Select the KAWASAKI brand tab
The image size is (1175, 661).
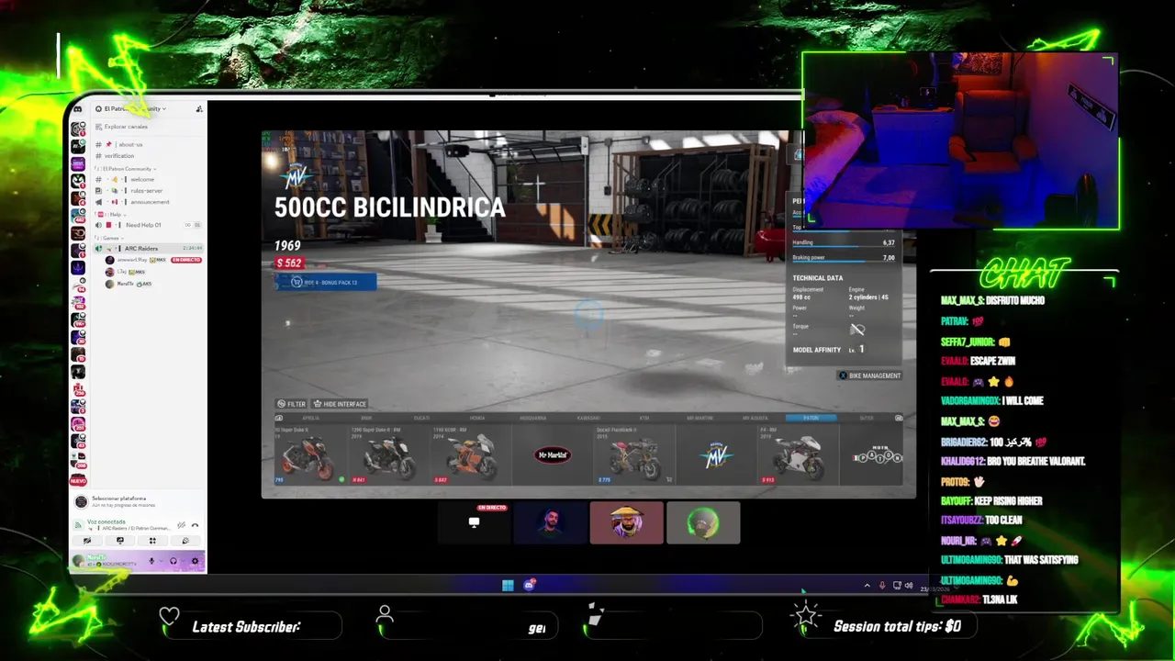click(x=588, y=418)
